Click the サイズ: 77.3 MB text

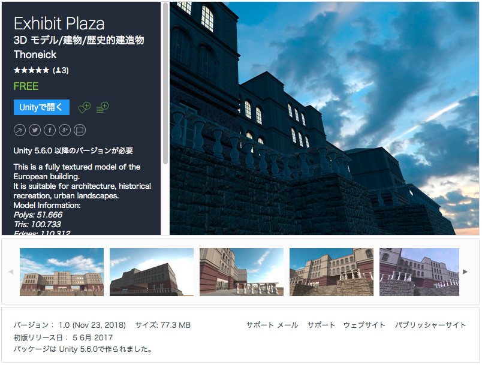163,325
